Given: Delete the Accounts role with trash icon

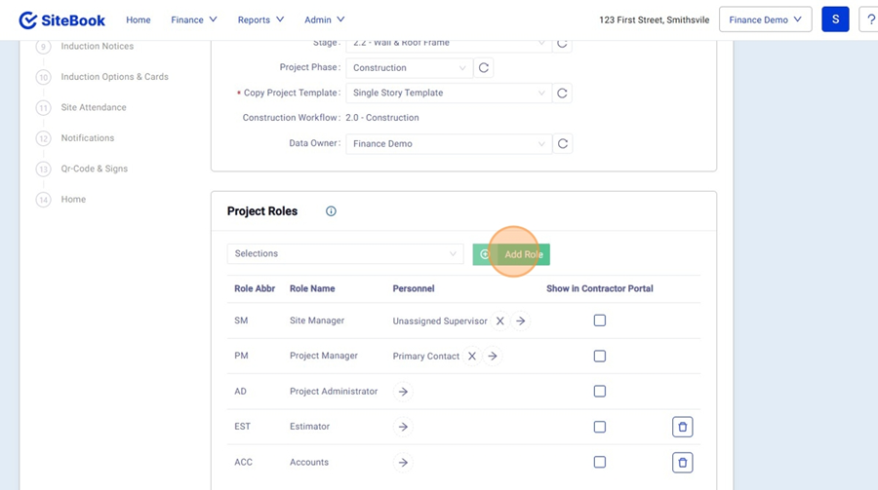Looking at the screenshot, I should click(683, 463).
